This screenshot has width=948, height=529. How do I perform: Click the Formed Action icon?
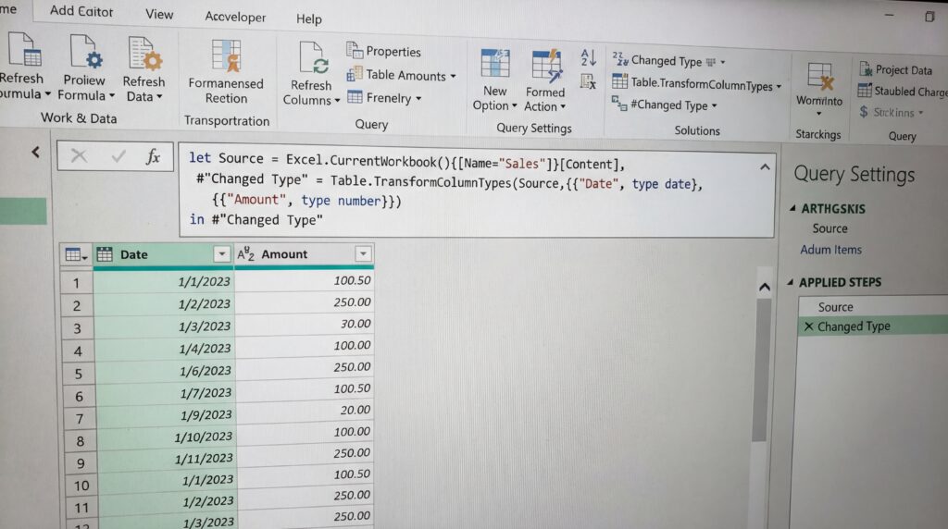[x=546, y=65]
